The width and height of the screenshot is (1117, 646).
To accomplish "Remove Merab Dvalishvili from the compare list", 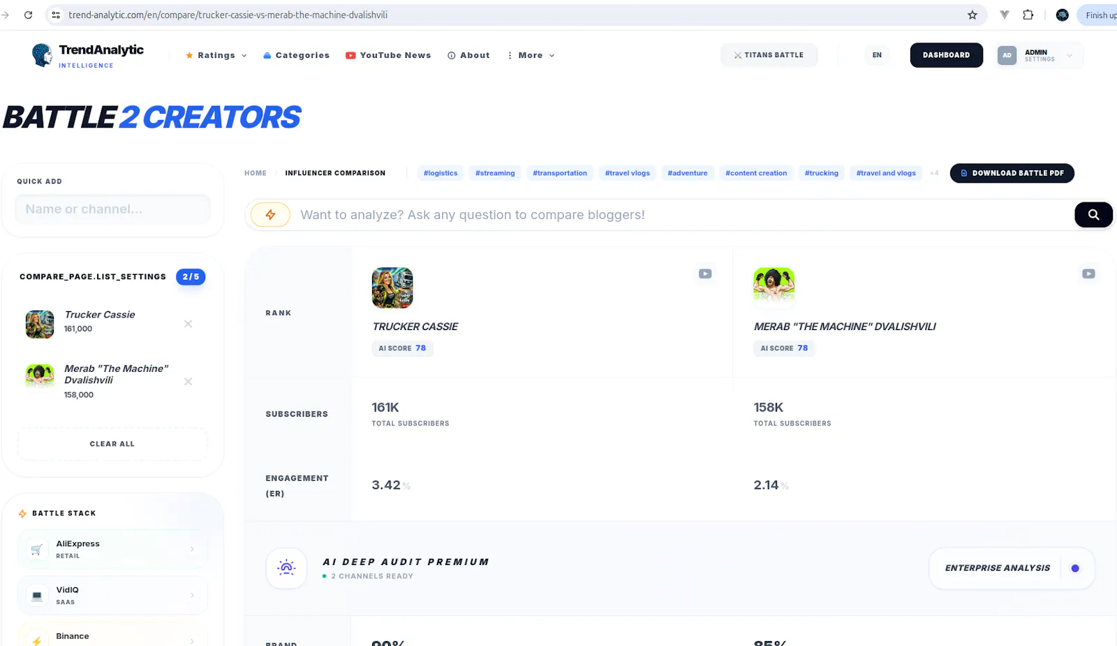I will coord(188,382).
